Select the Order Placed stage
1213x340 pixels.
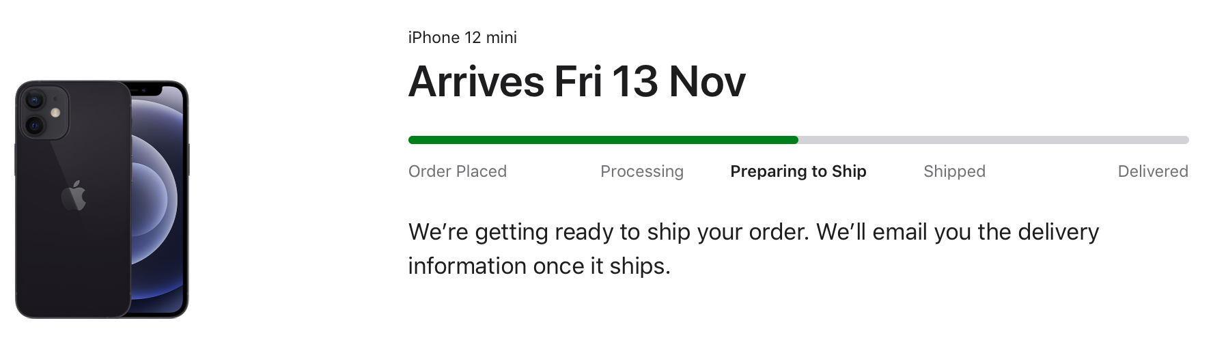pos(458,171)
